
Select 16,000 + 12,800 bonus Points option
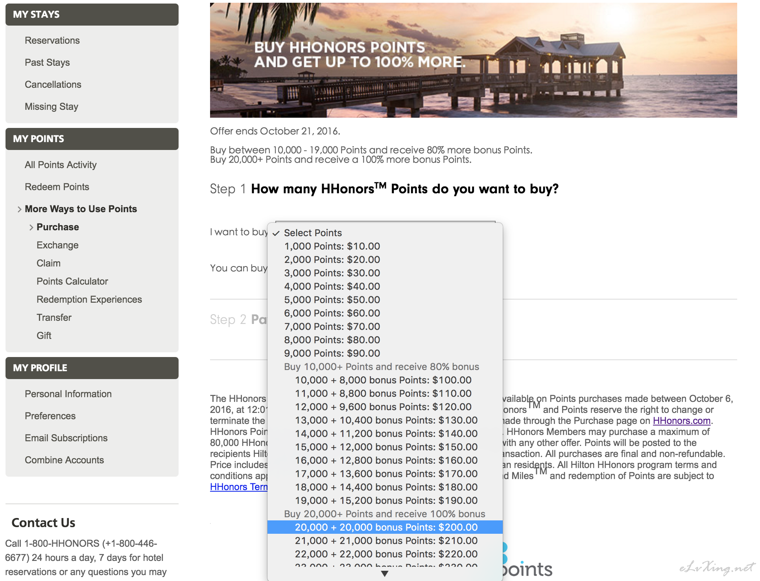click(385, 461)
